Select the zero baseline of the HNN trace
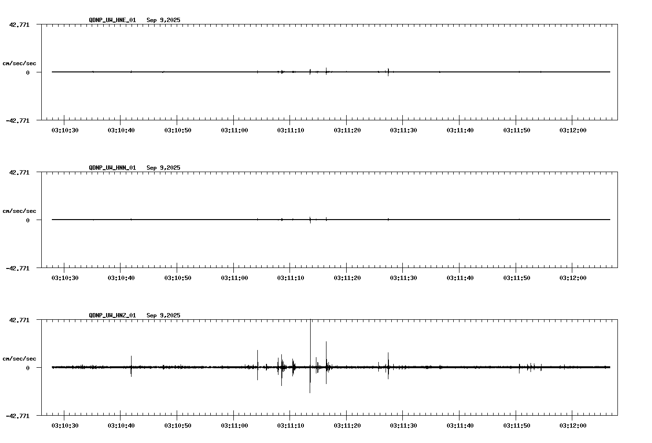Image resolution: width=652 pixels, height=443 pixels. click(x=192, y=220)
